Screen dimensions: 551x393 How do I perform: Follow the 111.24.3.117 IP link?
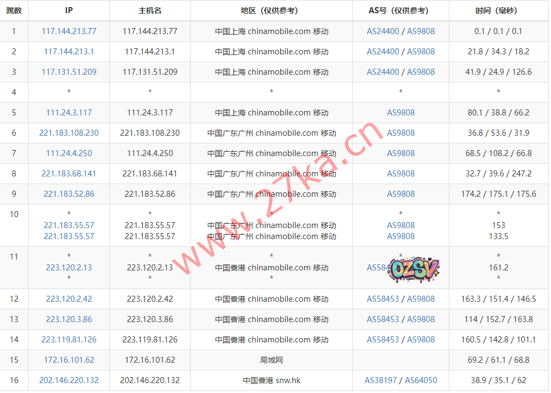(69, 113)
